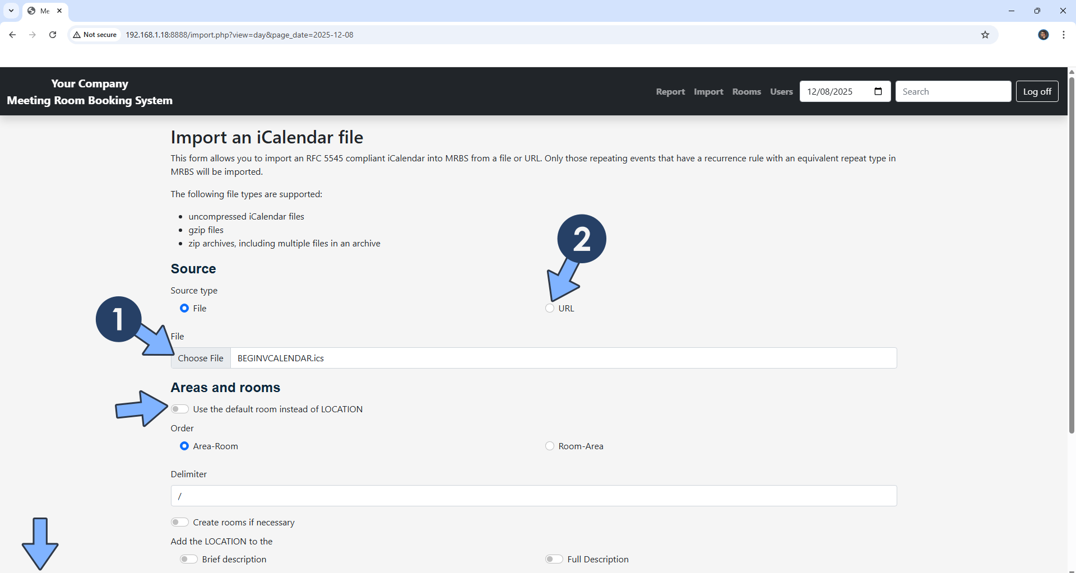Expand the tab search dropdown arrow
This screenshot has width=1076, height=573.
pos(11,11)
